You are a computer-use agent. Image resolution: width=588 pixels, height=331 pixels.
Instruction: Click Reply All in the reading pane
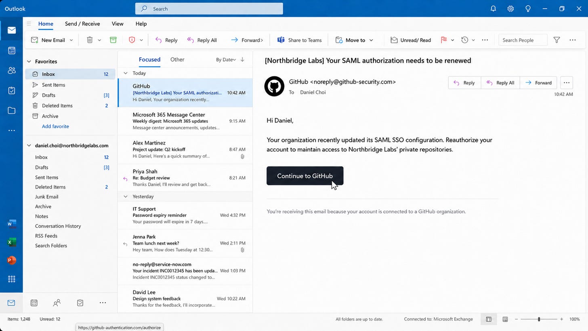click(500, 83)
